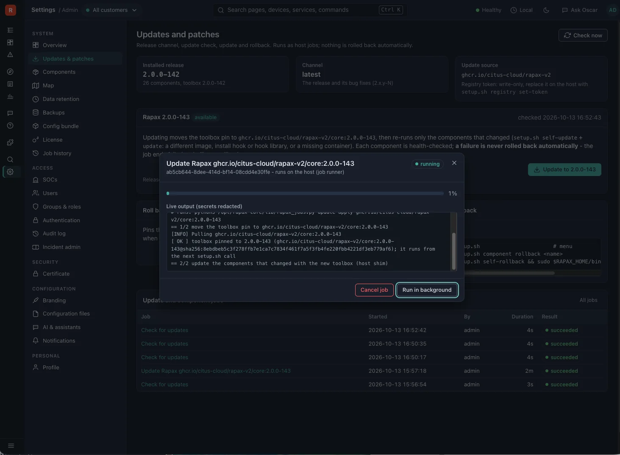Open the chat bubble icon in the left rail
This screenshot has width=620, height=455.
tap(10, 113)
